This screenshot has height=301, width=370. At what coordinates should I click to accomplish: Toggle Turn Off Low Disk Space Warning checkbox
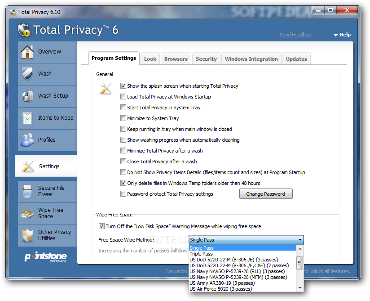click(x=101, y=226)
